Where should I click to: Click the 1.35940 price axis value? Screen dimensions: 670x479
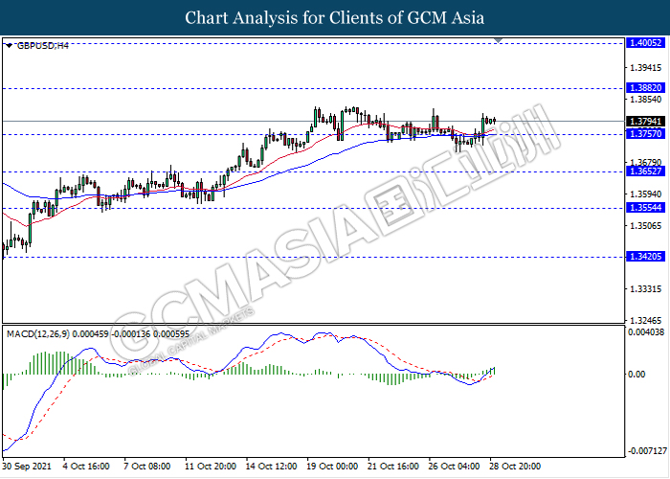tap(646, 194)
